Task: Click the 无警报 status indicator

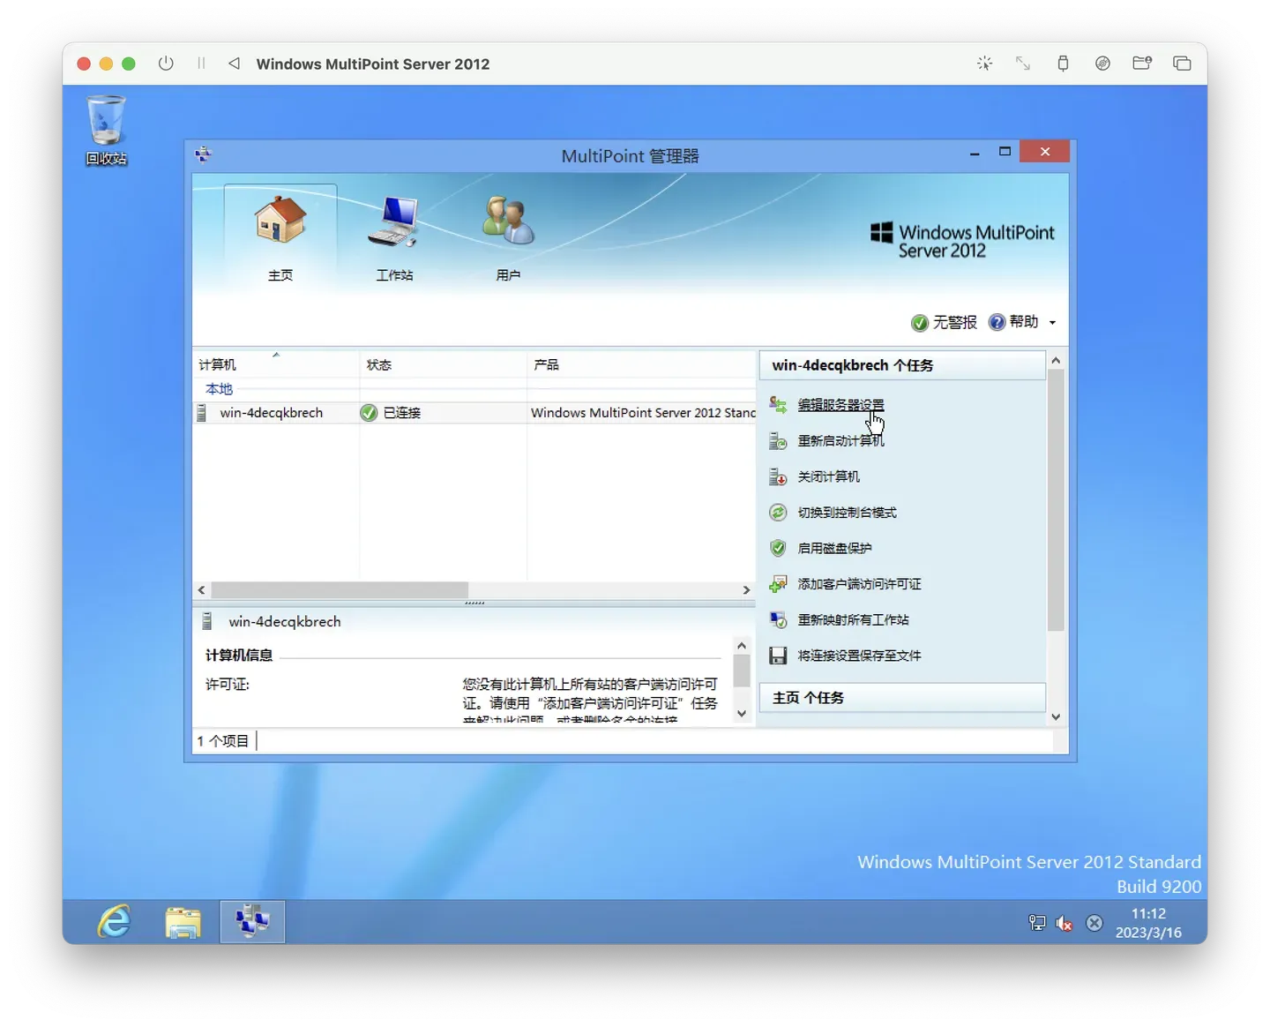Action: [944, 322]
